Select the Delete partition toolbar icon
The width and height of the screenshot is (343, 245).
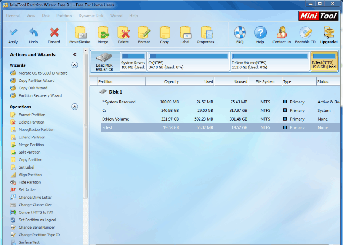point(123,35)
